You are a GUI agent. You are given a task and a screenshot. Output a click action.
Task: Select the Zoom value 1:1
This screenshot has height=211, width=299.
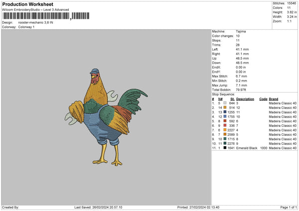click(289, 21)
